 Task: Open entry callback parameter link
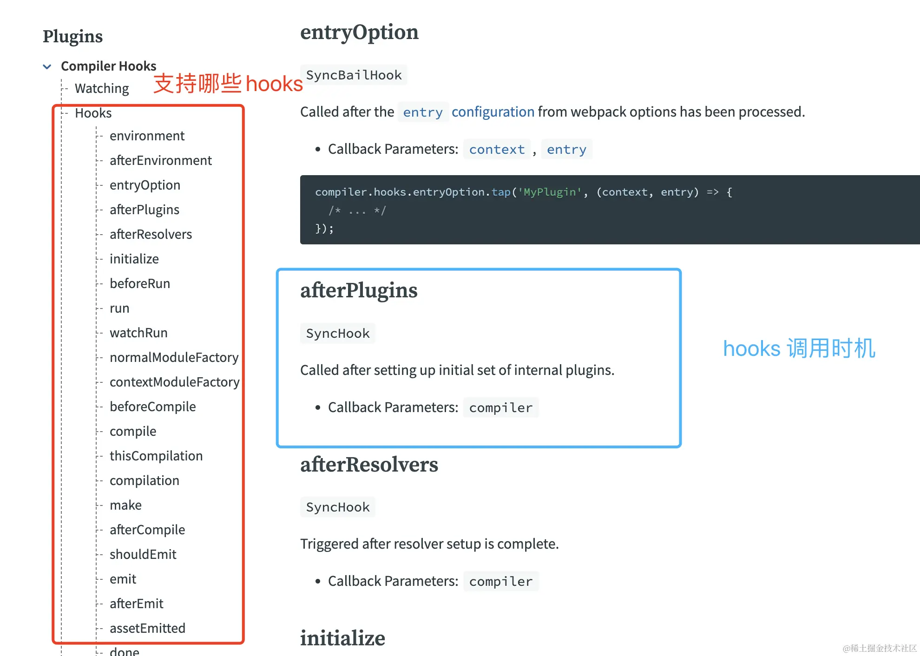(566, 150)
